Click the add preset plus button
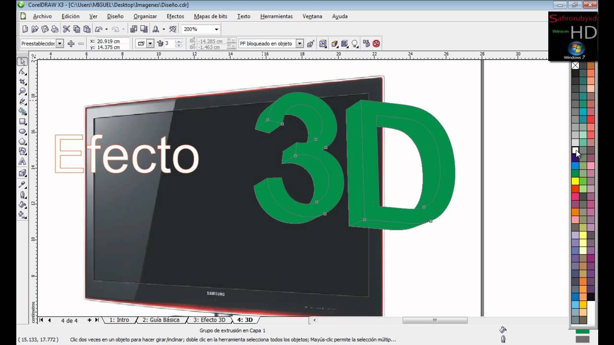 (x=71, y=43)
